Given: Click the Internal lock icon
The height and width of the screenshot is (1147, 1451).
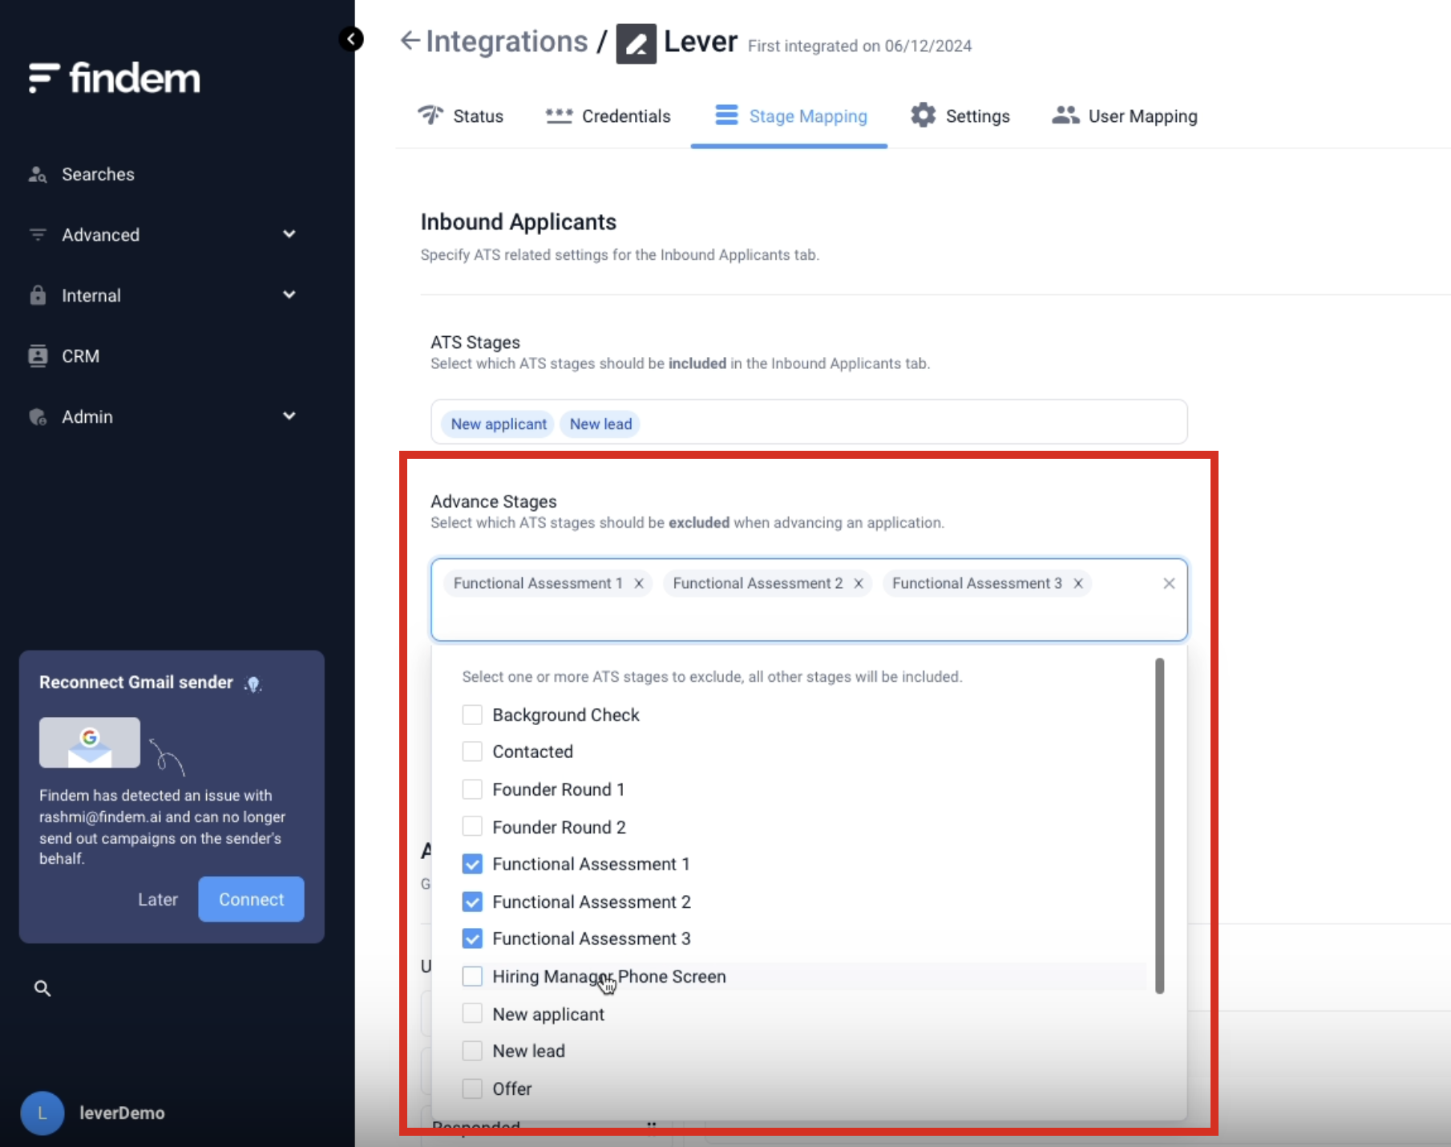Looking at the screenshot, I should coord(38,295).
